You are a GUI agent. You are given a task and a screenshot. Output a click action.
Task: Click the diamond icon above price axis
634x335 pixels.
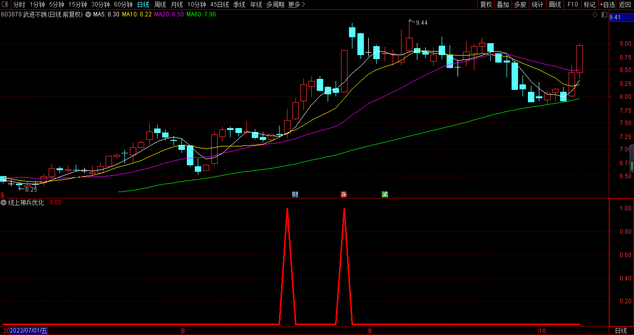pos(595,15)
